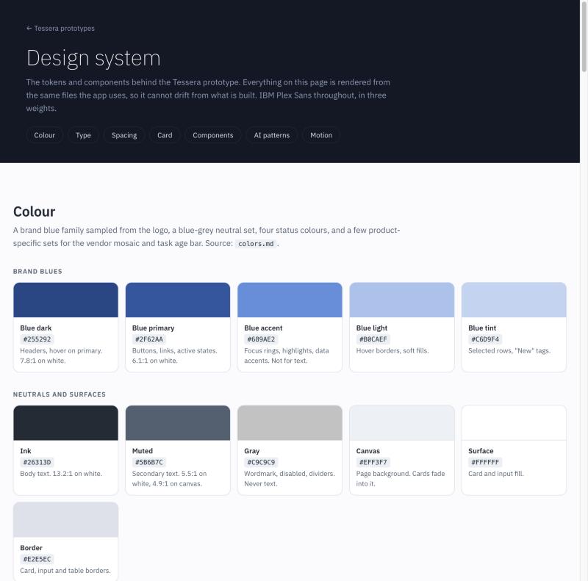This screenshot has width=588, height=581.
Task: Select the Motion navigation pill
Action: 321,135
